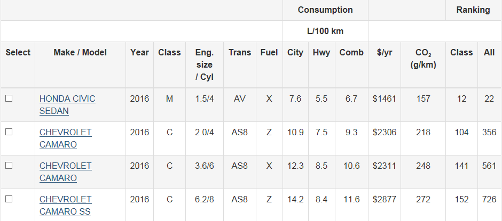This screenshot has width=502, height=221.
Task: Click the City consumption column header
Action: click(x=295, y=53)
